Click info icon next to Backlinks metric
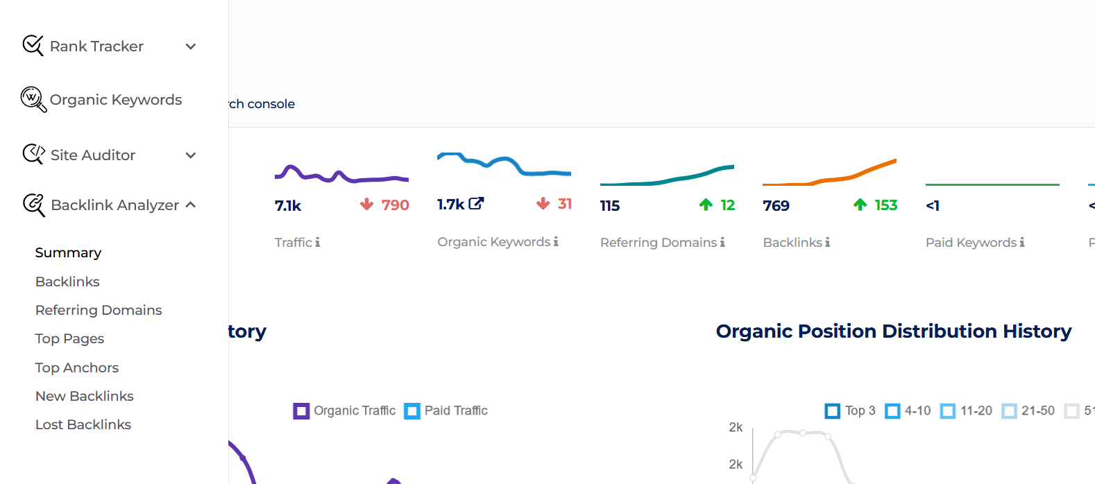Screen dimensions: 1095x484 tap(827, 242)
